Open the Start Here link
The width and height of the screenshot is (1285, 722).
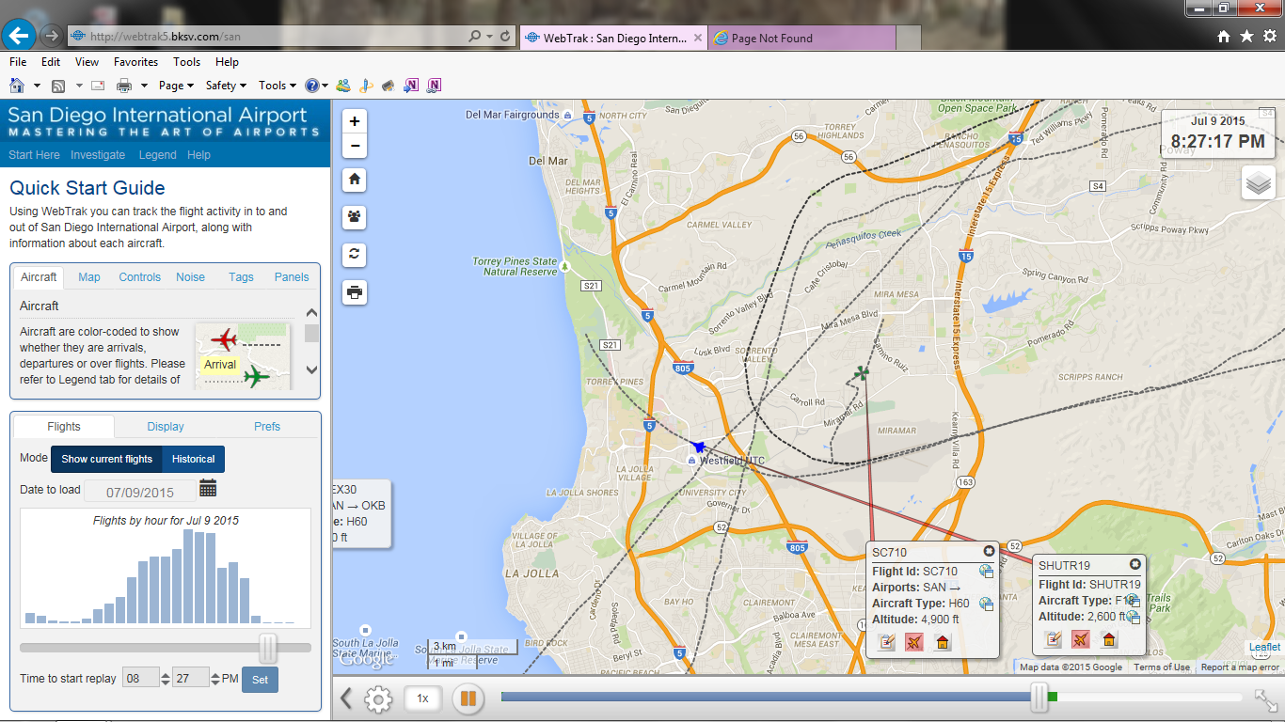(34, 155)
